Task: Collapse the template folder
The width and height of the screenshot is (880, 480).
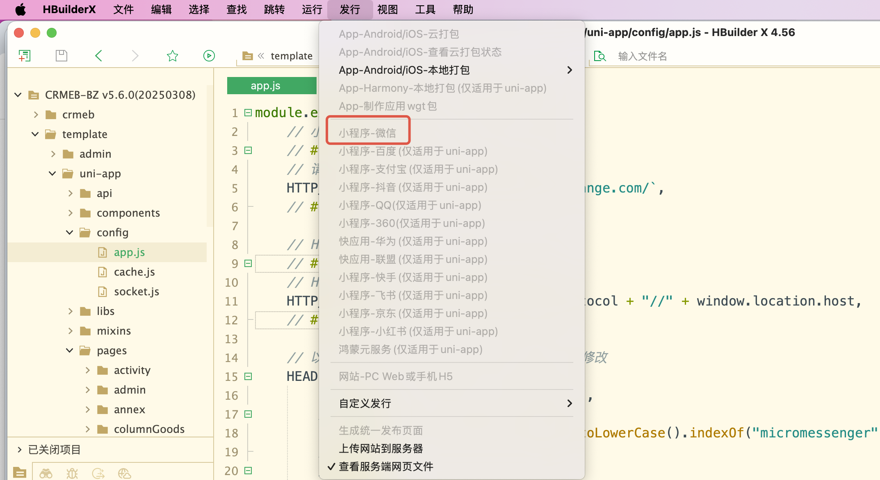Action: coord(35,134)
